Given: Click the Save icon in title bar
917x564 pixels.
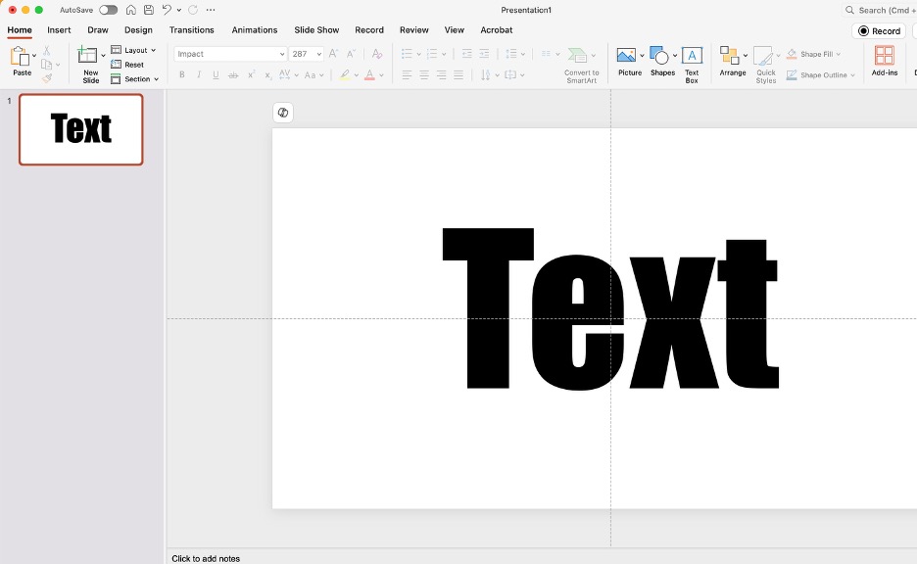Looking at the screenshot, I should pos(147,10).
